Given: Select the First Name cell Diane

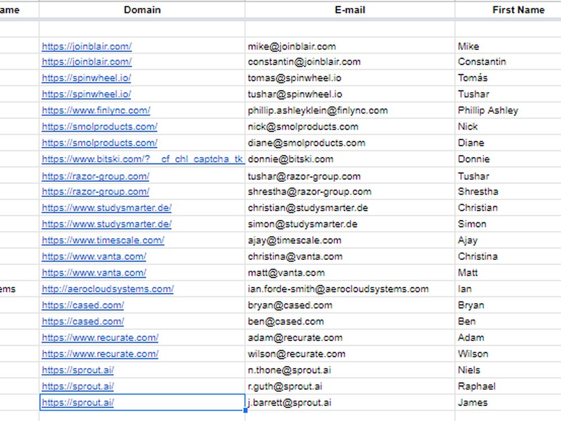Looking at the screenshot, I should 508,143.
